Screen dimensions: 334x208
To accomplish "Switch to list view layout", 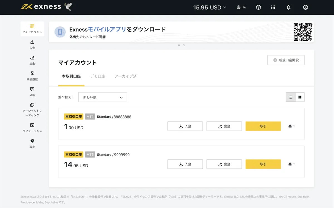I will click(x=291, y=97).
